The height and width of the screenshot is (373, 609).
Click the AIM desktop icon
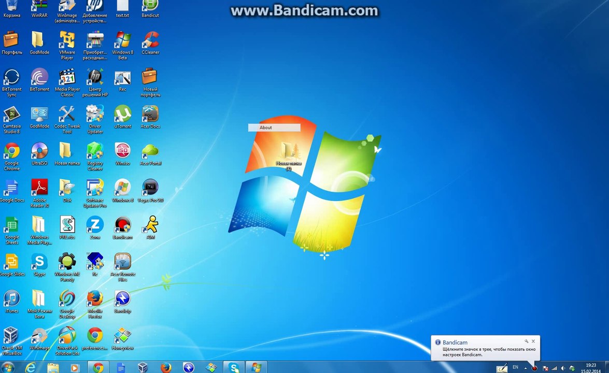150,227
